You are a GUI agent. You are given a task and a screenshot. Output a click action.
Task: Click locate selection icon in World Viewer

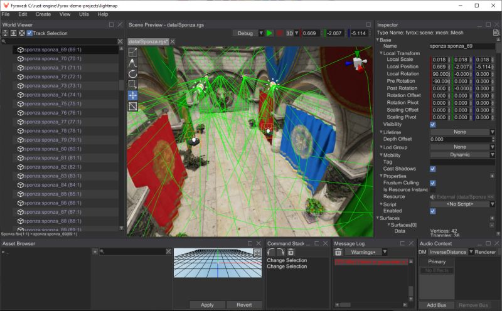tap(22, 33)
